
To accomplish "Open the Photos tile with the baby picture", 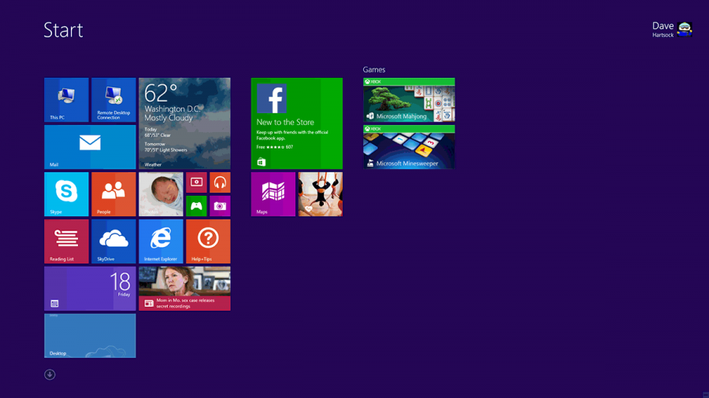I will pyautogui.click(x=161, y=194).
